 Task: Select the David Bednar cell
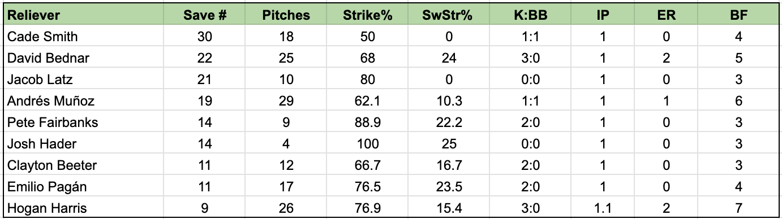pyautogui.click(x=84, y=58)
